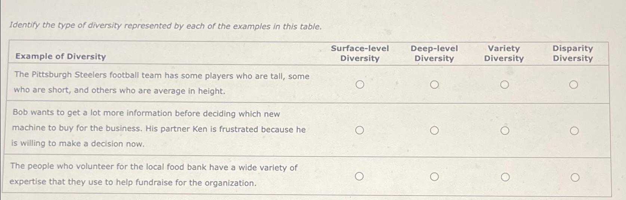Select Disparity Diversity for food bank row
The height and width of the screenshot is (200, 626).
pyautogui.click(x=575, y=178)
